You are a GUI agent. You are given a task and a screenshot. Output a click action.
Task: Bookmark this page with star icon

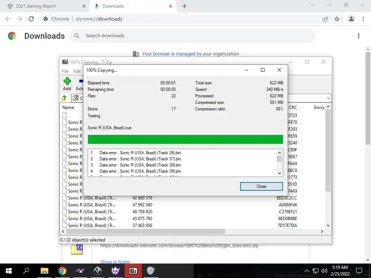[x=337, y=19]
